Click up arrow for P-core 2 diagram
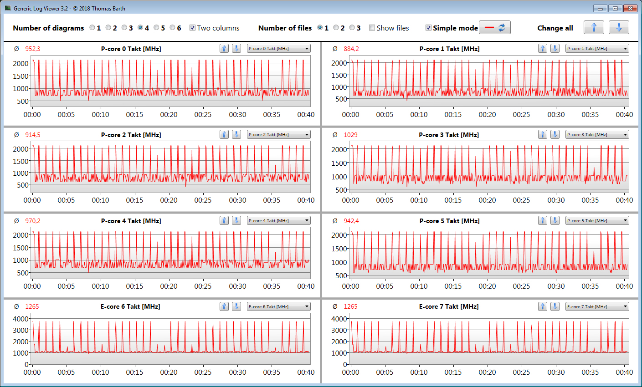Screen dimensions: 642x387 click(224, 134)
